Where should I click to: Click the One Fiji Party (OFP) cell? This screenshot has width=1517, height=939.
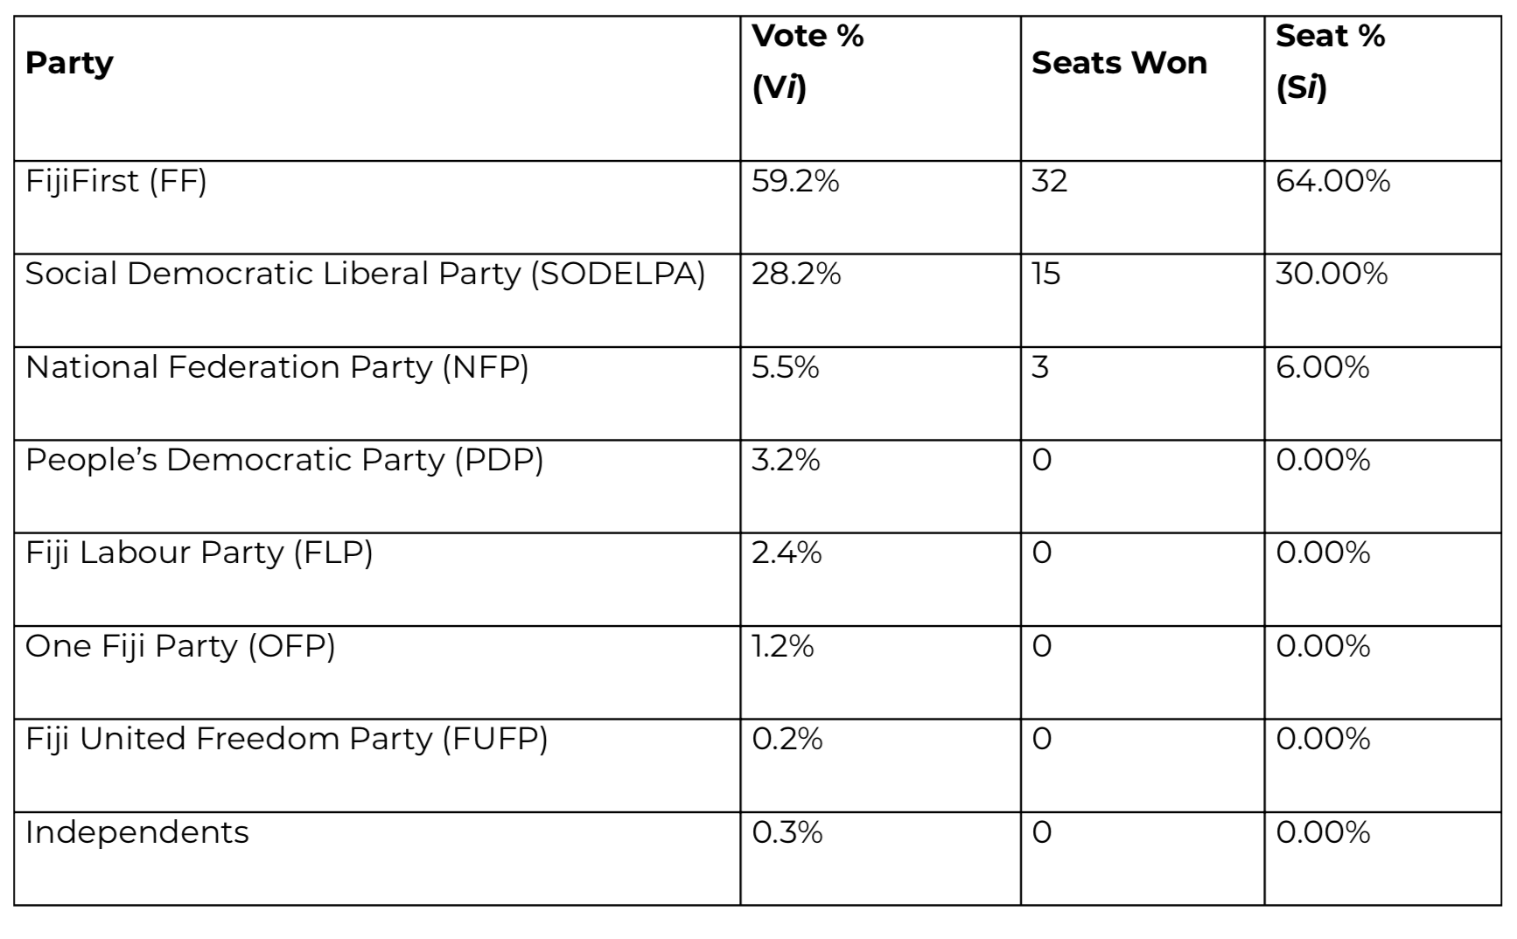point(180,646)
